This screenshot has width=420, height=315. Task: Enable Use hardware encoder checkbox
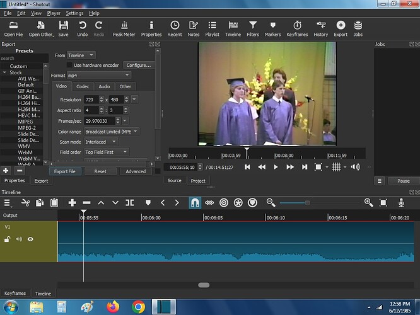[x=69, y=65]
